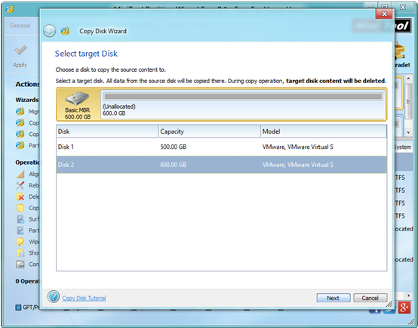418x328 pixels.
Task: Open the General menu tab
Action: (x=20, y=26)
